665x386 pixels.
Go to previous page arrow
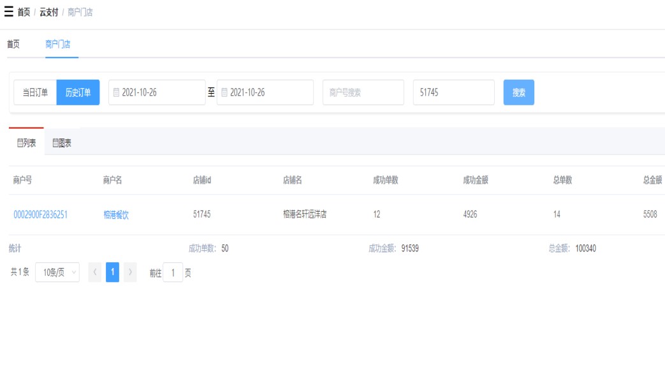[95, 272]
